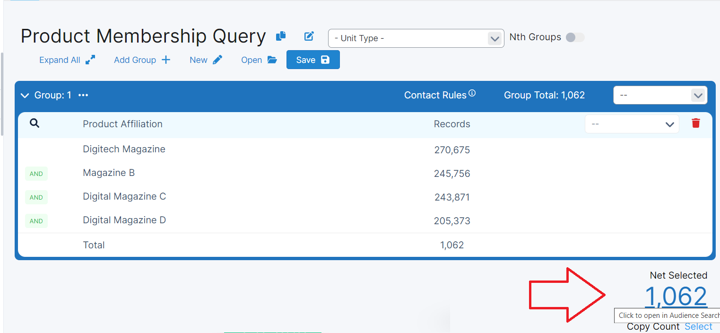720x333 pixels.
Task: Delete the Product Affiliation rule with trash icon
Action: click(x=695, y=123)
